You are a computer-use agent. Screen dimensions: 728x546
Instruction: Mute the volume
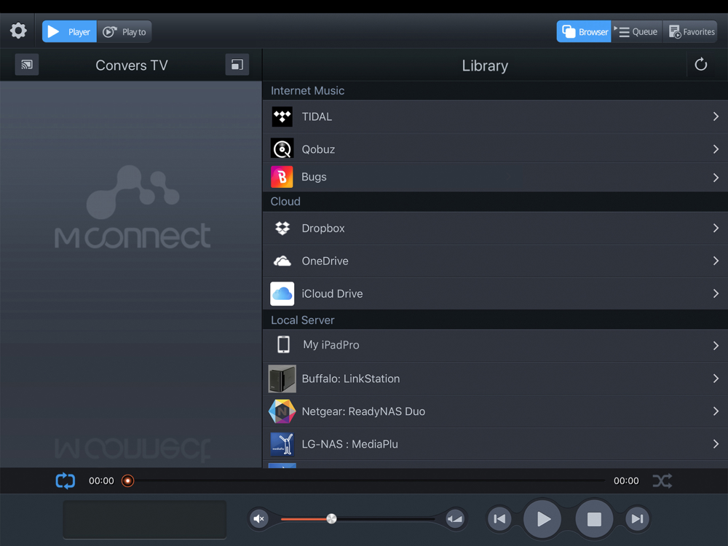[x=258, y=519]
